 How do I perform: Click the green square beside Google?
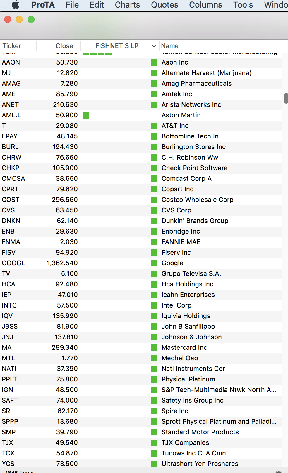(154, 263)
